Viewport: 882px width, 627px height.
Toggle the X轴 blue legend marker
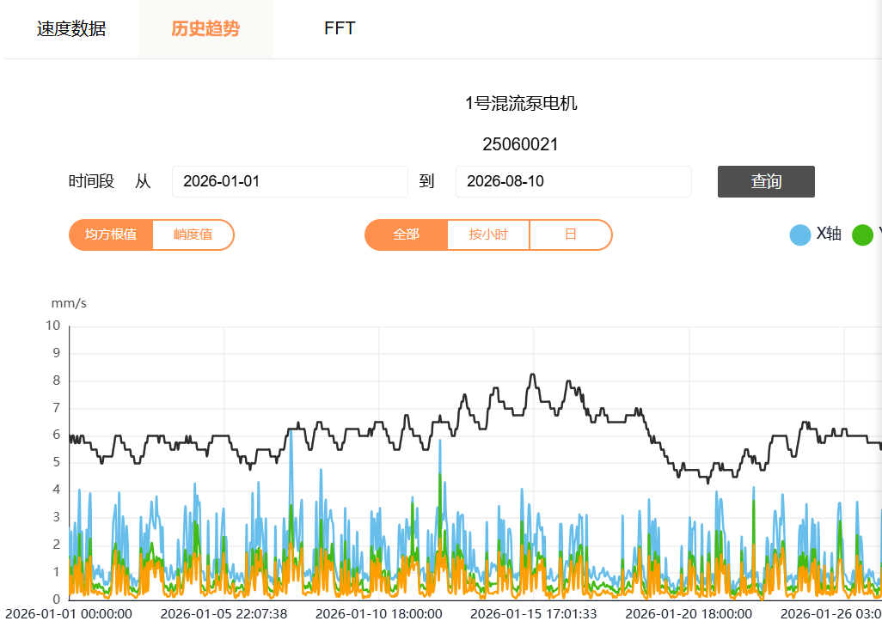tap(799, 234)
